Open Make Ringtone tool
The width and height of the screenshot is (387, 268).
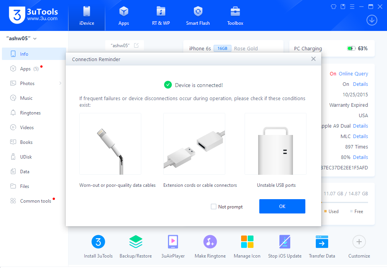(210, 246)
